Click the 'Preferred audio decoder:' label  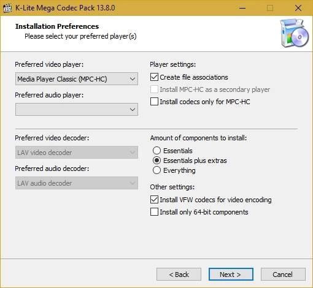point(52,169)
